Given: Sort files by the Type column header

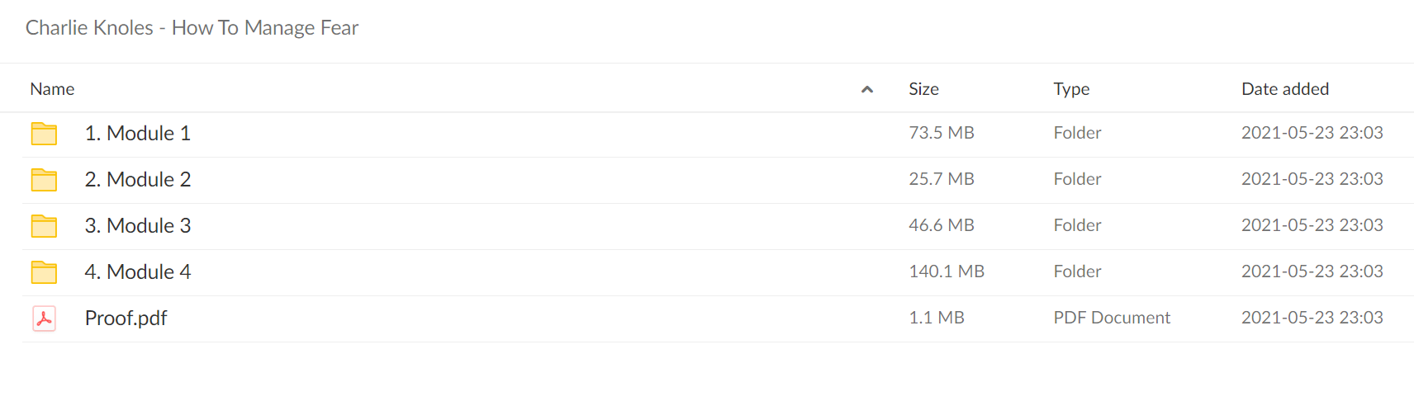Looking at the screenshot, I should (1071, 89).
